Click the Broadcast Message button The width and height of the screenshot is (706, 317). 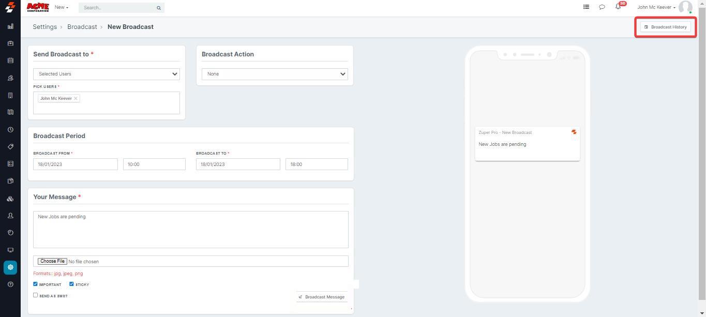pos(321,297)
